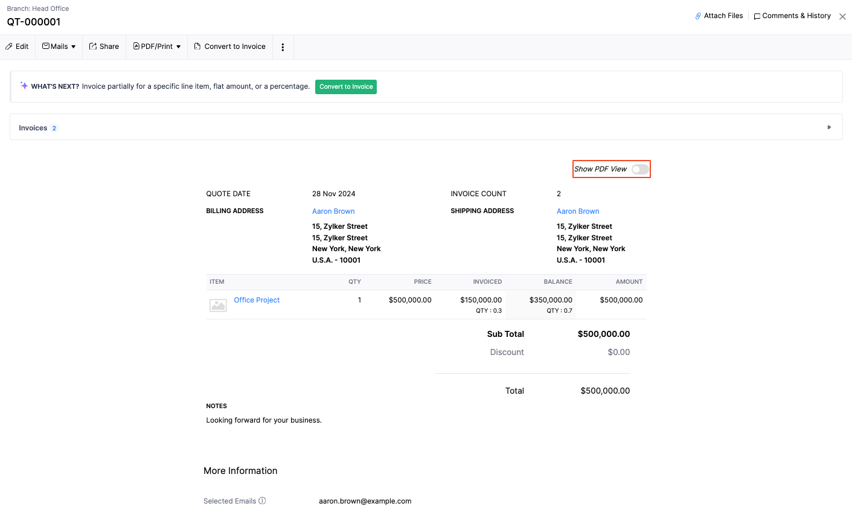Expand the Invoices section chevron
Image resolution: width=852 pixels, height=515 pixels.
828,127
